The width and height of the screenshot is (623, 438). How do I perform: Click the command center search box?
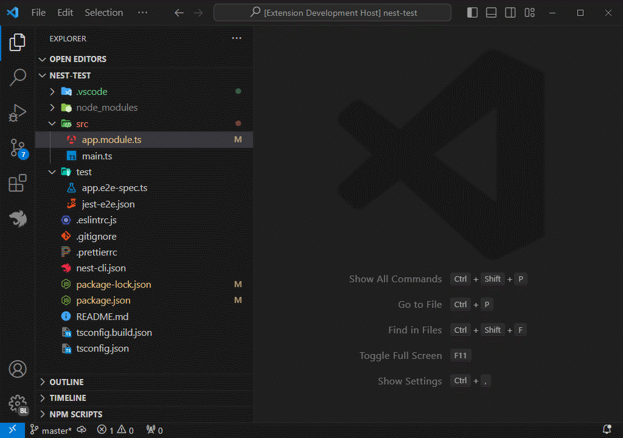332,12
